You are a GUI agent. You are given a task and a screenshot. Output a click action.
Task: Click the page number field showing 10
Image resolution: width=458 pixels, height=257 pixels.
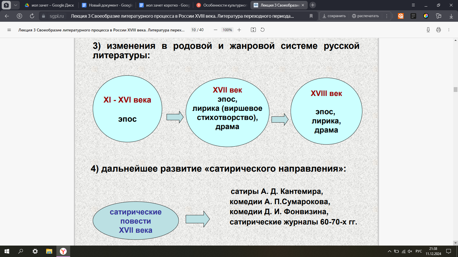click(194, 30)
